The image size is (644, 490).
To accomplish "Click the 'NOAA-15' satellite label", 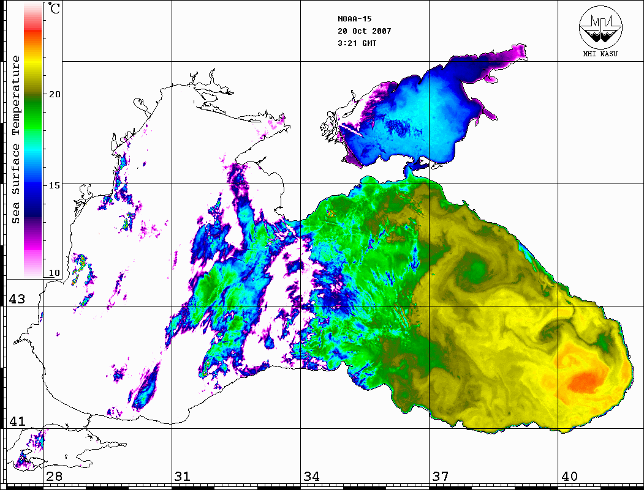I will click(354, 19).
